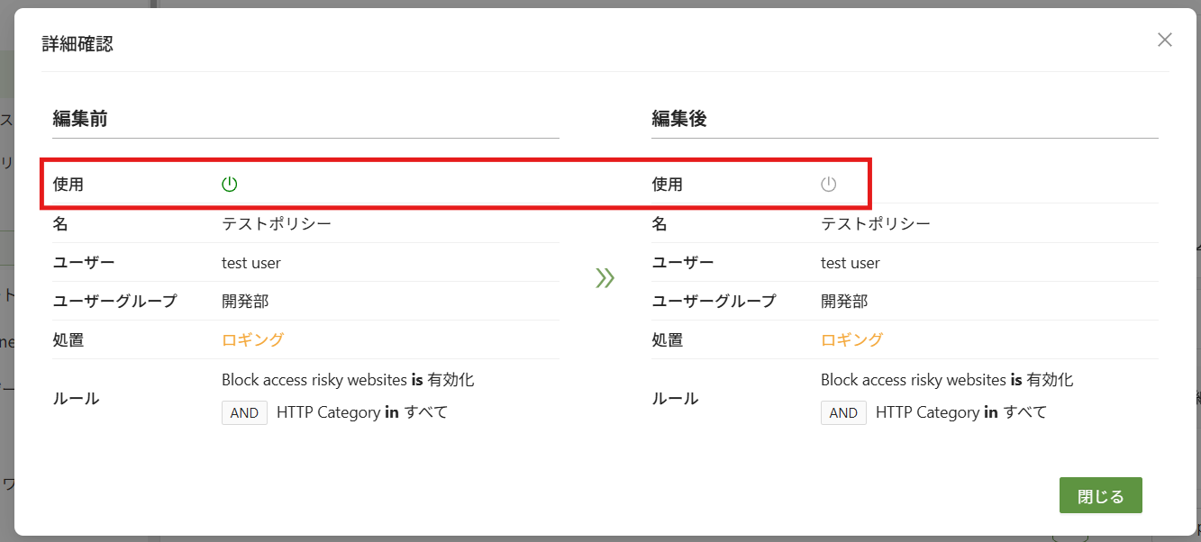Click 開発部 user group under 編集前

pyautogui.click(x=245, y=301)
